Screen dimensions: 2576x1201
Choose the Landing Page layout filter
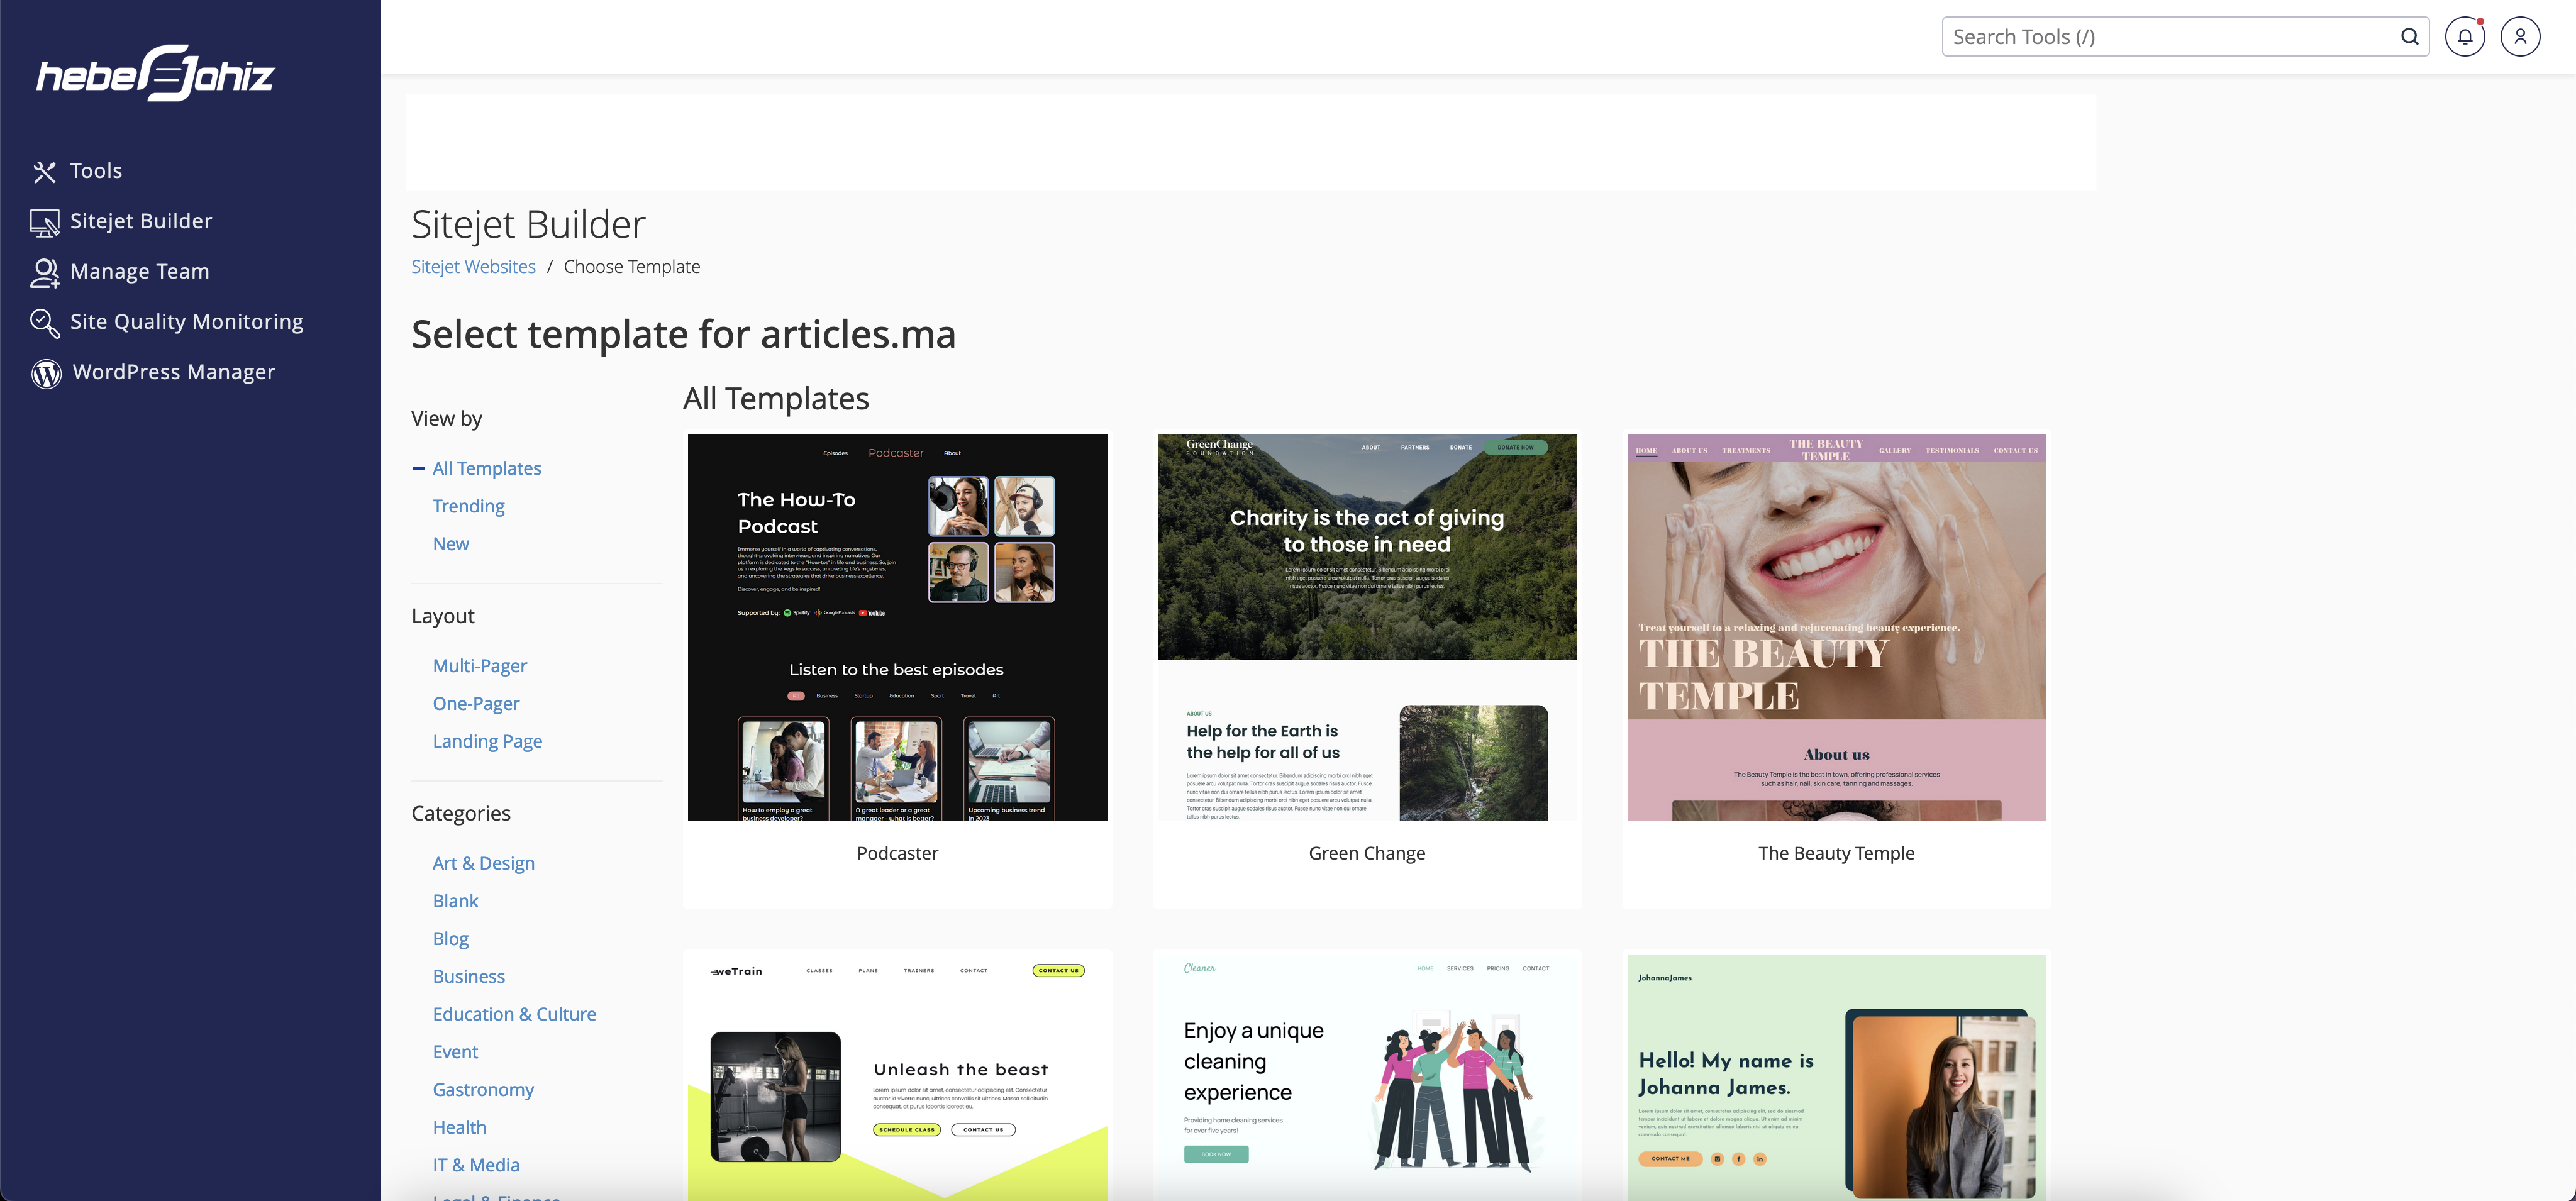point(487,741)
